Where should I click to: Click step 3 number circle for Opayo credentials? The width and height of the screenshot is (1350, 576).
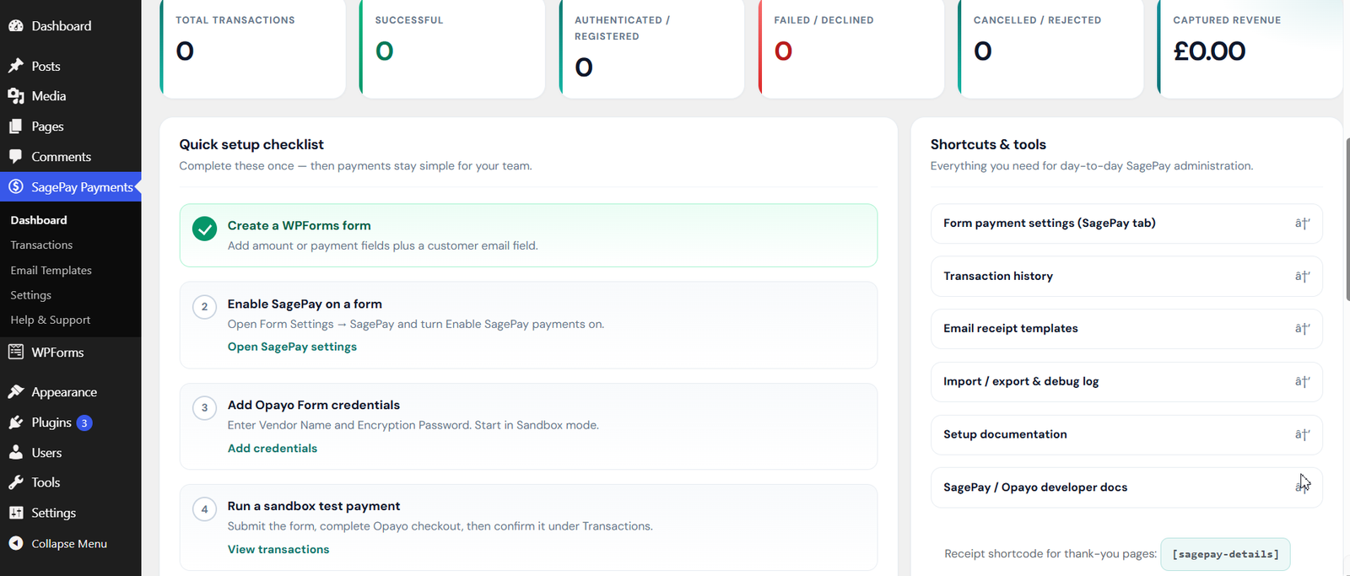(204, 407)
